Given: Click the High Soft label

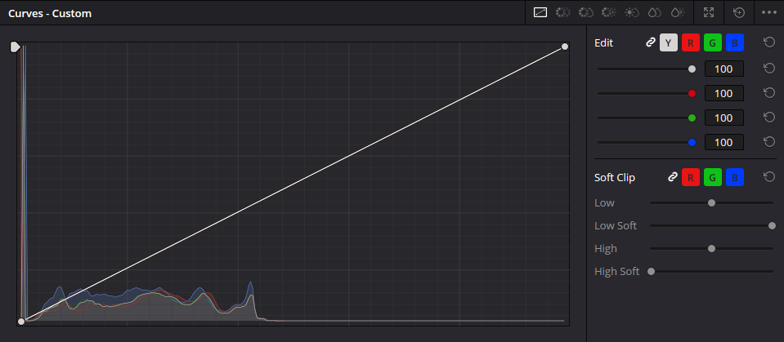Looking at the screenshot, I should pos(616,272).
